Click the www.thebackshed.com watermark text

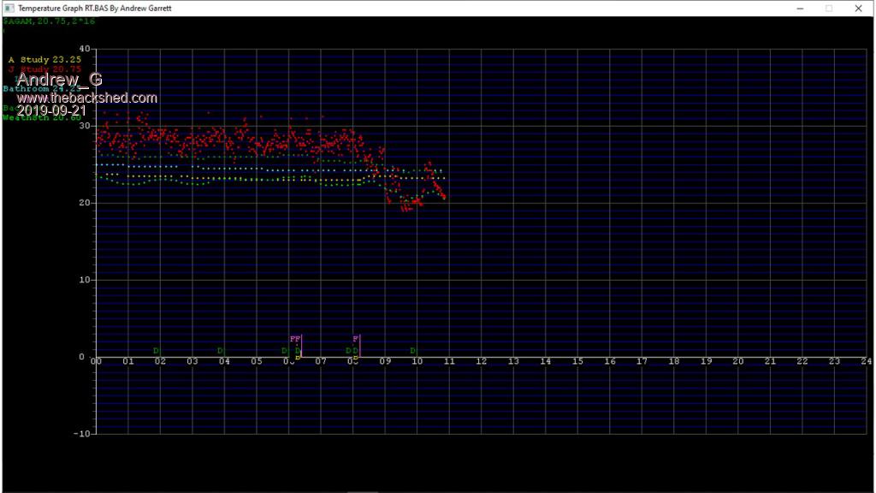(86, 98)
